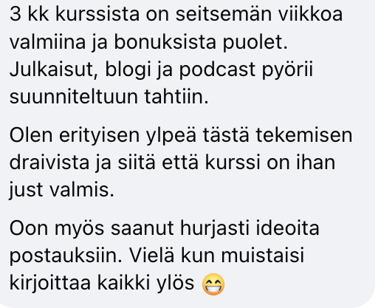Click the word "suunniteltuun"
The width and height of the screenshot is (381, 308).
74,97
